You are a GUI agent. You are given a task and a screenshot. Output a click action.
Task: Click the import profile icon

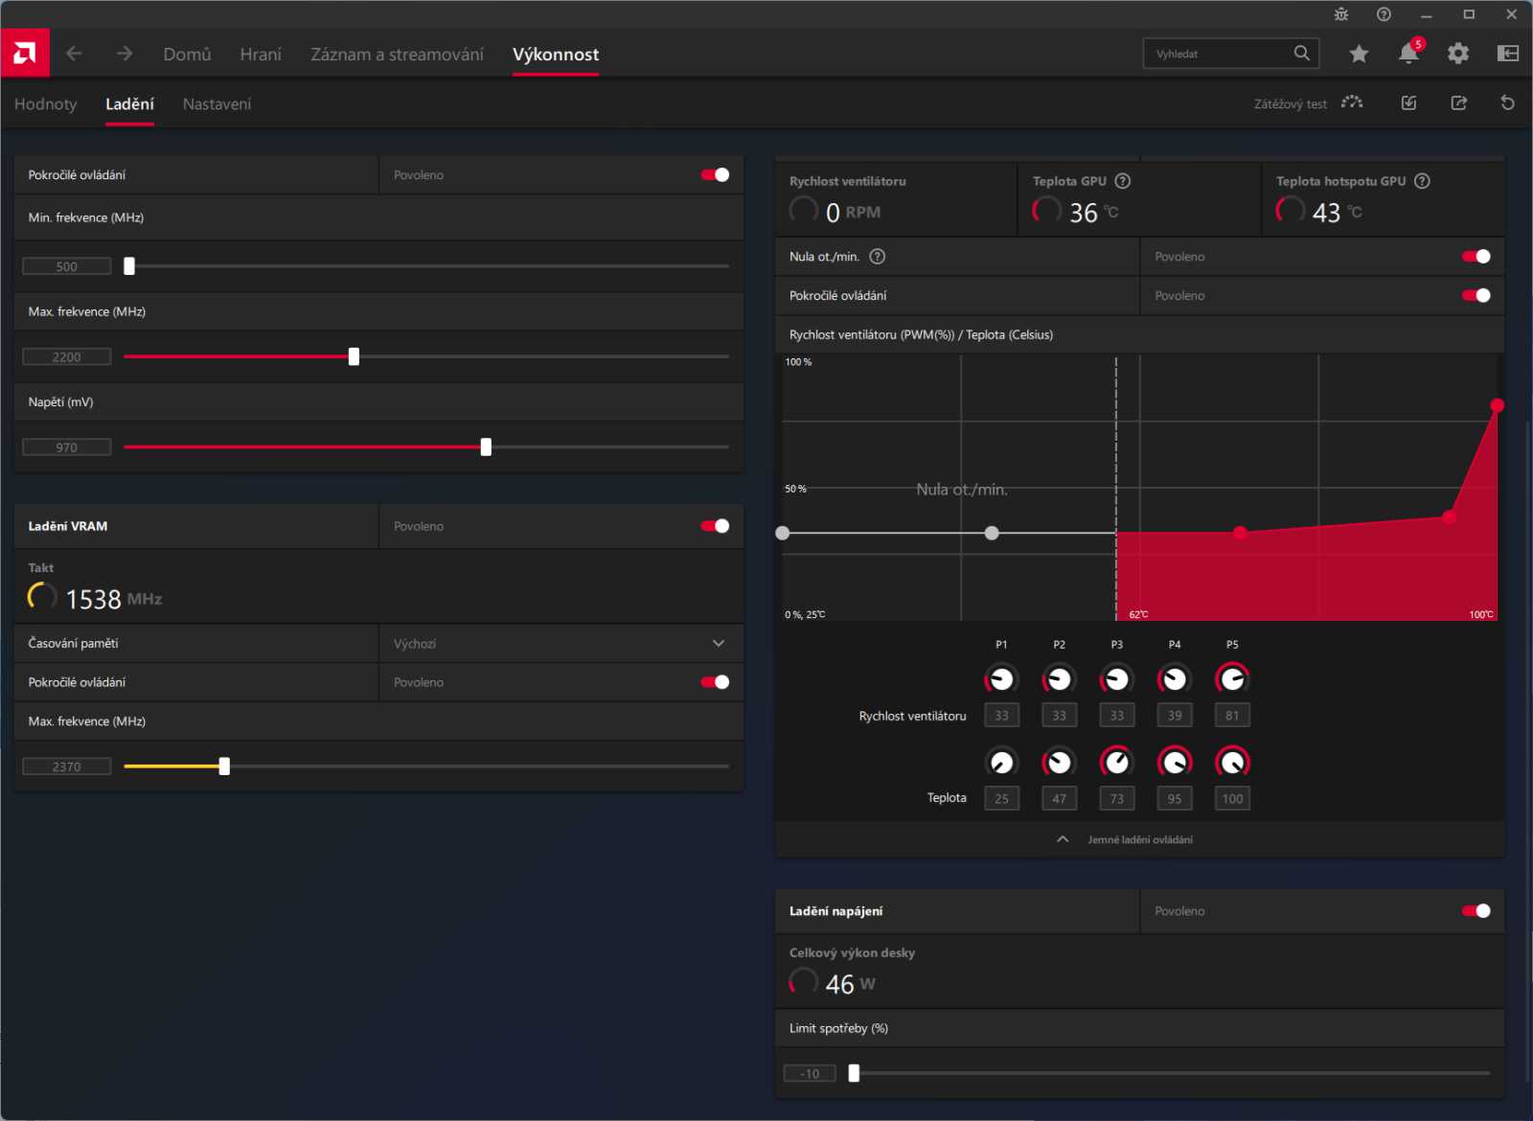[x=1408, y=103]
